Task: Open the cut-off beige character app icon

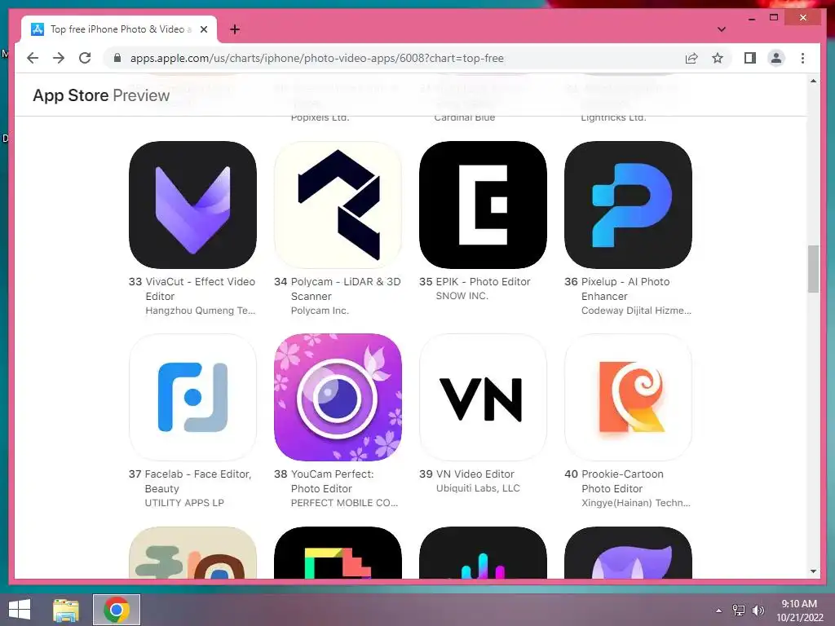Action: coord(192,553)
